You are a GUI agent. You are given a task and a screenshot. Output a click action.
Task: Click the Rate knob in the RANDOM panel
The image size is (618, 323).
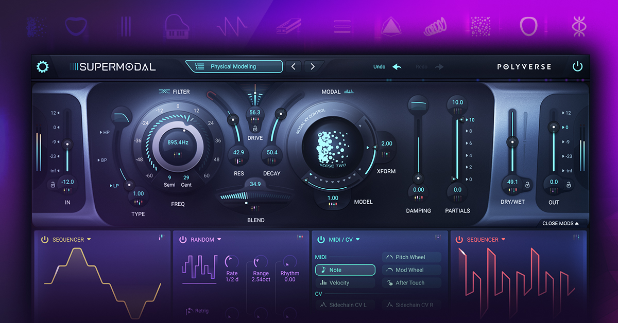tap(232, 261)
